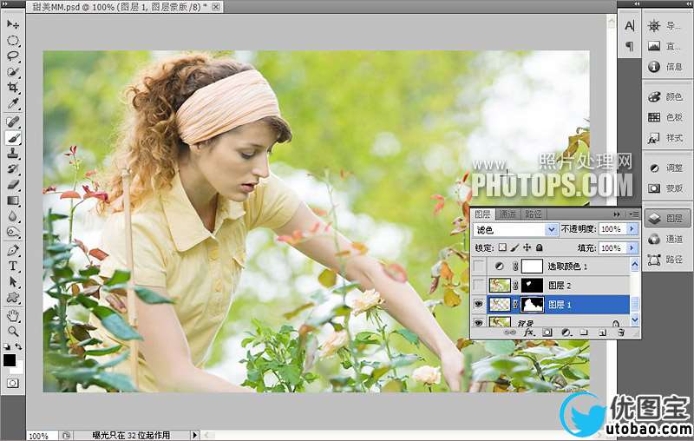The height and width of the screenshot is (441, 694).
Task: Select the Blur tool
Action: point(13,216)
